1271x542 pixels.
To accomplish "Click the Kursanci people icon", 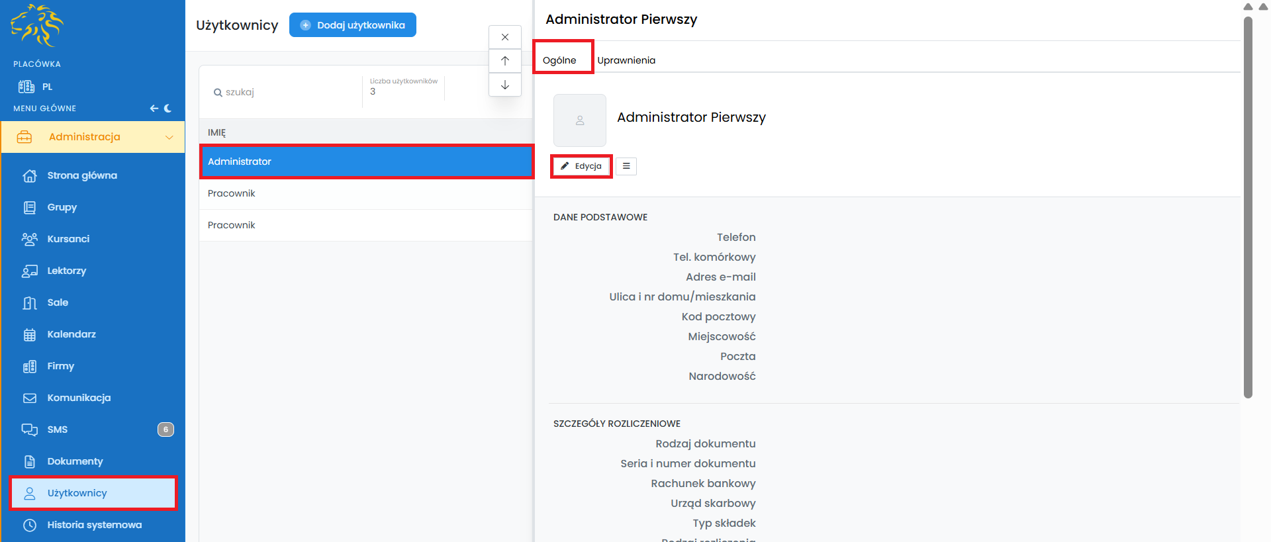I will [30, 240].
